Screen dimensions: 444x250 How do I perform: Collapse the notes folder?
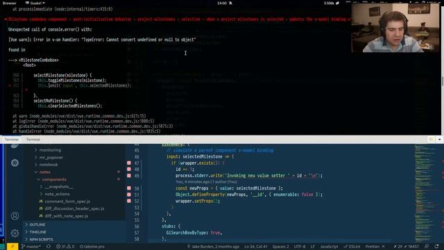[x=44, y=172]
